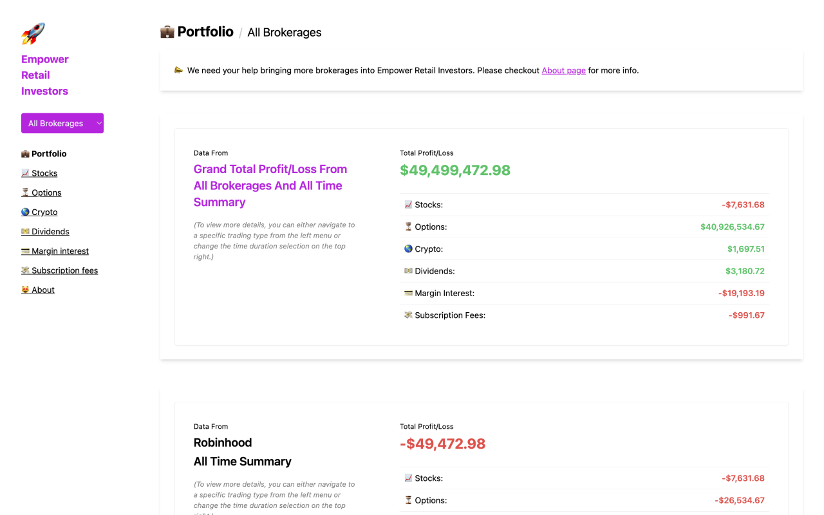Click the credit card icon beside Margin interest
This screenshot has height=515, width=824.
(x=25, y=251)
